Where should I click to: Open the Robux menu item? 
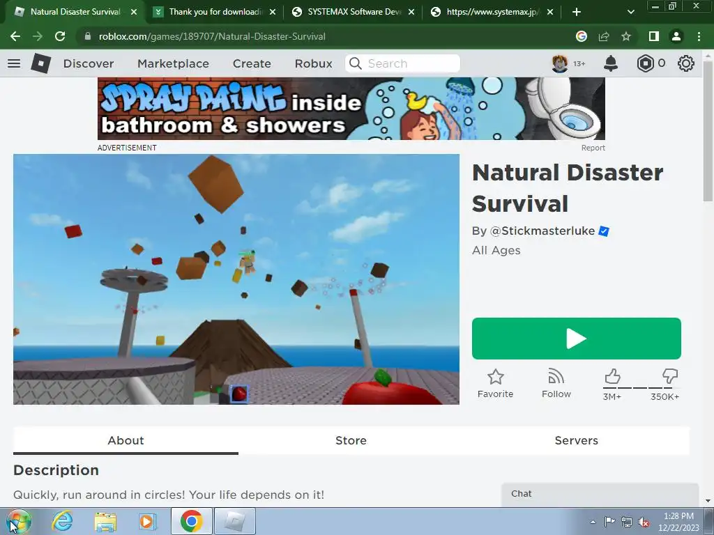(313, 63)
